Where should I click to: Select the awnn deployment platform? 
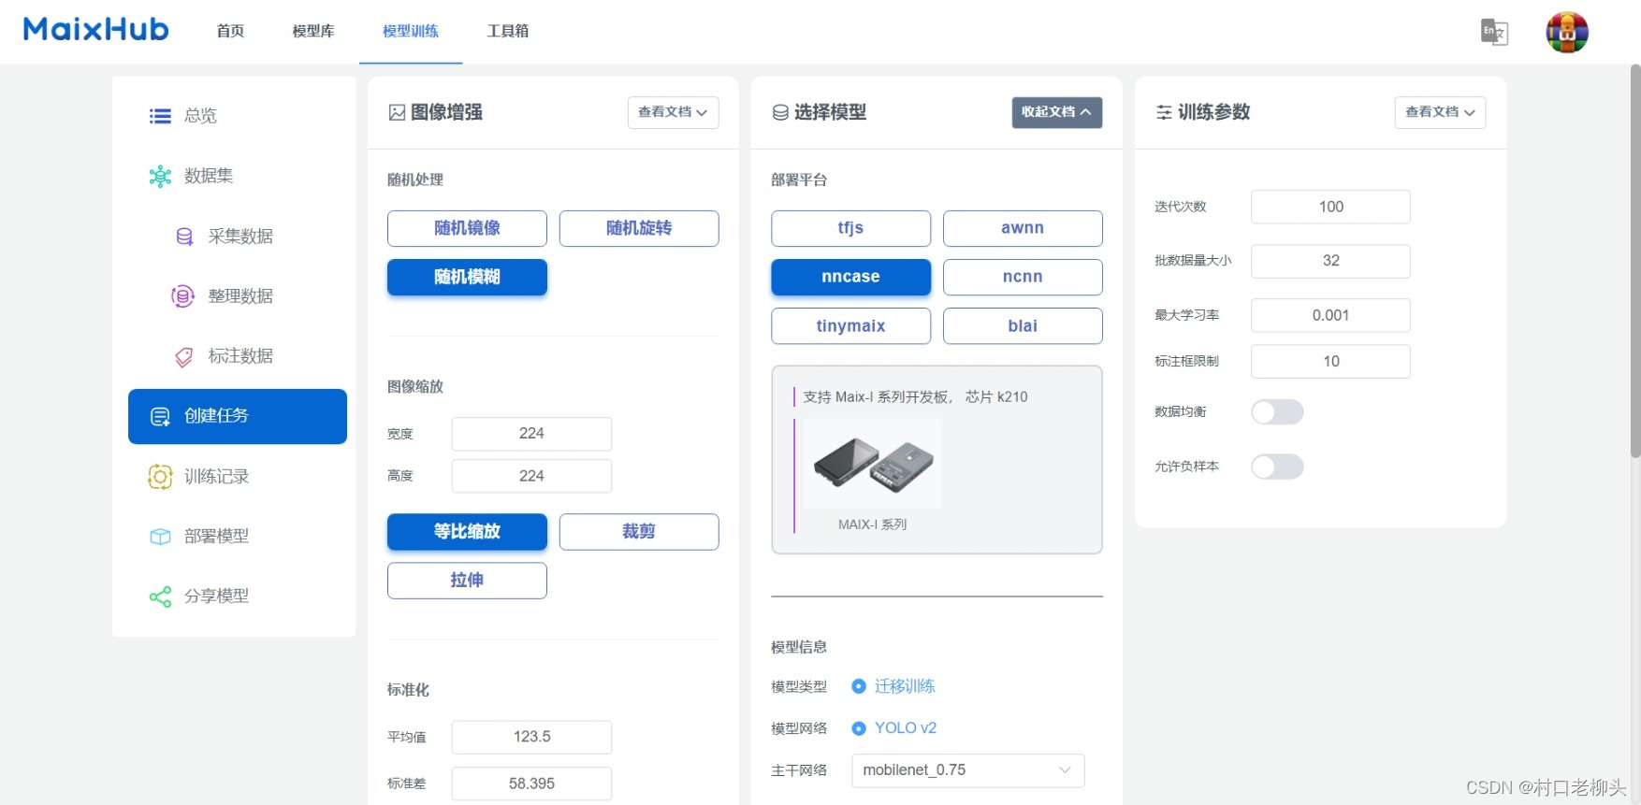1023,228
